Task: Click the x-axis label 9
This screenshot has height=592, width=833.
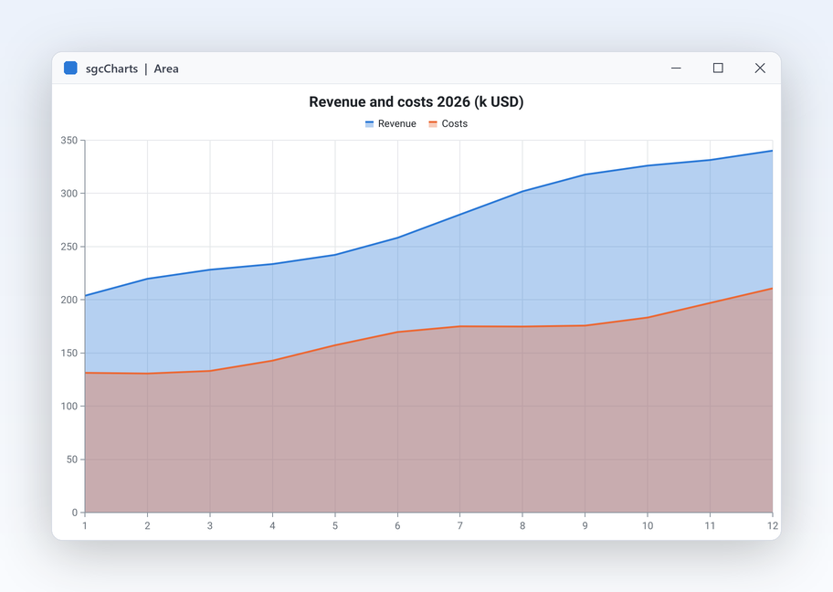Action: (585, 525)
